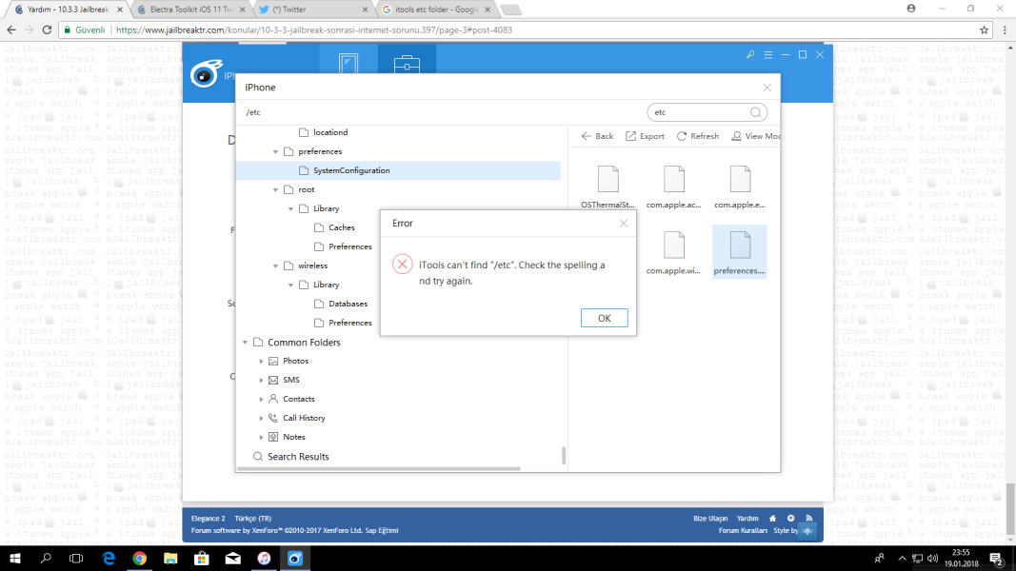Click the Export toolbar icon
Screen dimensions: 1016x571
click(645, 136)
